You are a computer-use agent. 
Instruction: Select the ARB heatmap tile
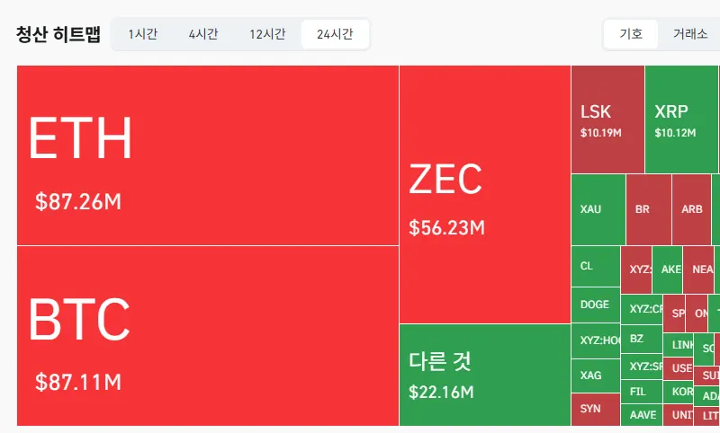[691, 209]
